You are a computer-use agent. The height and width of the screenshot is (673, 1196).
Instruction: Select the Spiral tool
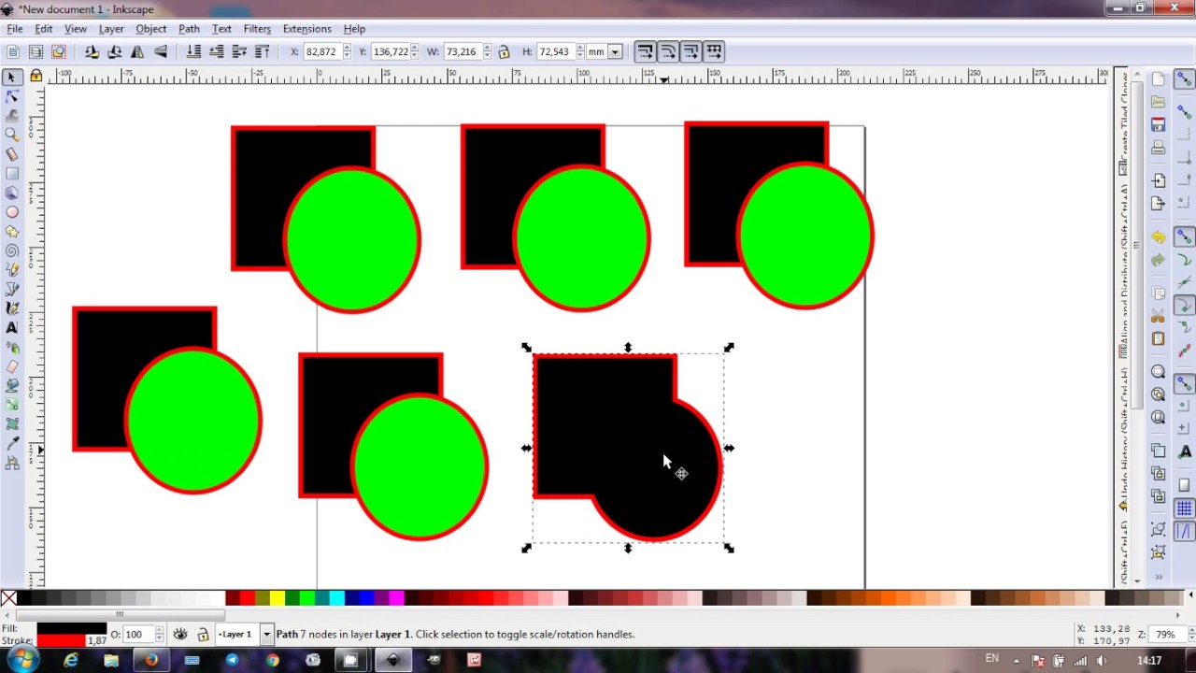(x=12, y=251)
